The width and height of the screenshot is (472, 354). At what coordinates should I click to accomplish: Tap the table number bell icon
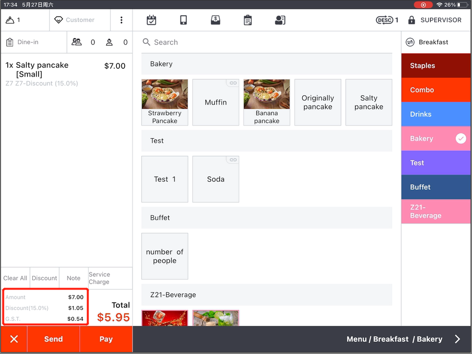coord(10,20)
